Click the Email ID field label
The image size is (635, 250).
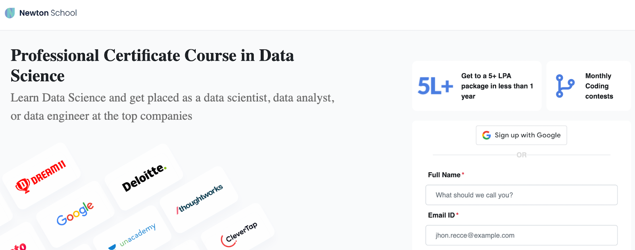441,215
